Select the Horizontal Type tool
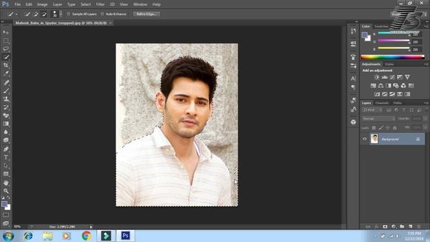The width and height of the screenshot is (430, 242). (x=6, y=157)
